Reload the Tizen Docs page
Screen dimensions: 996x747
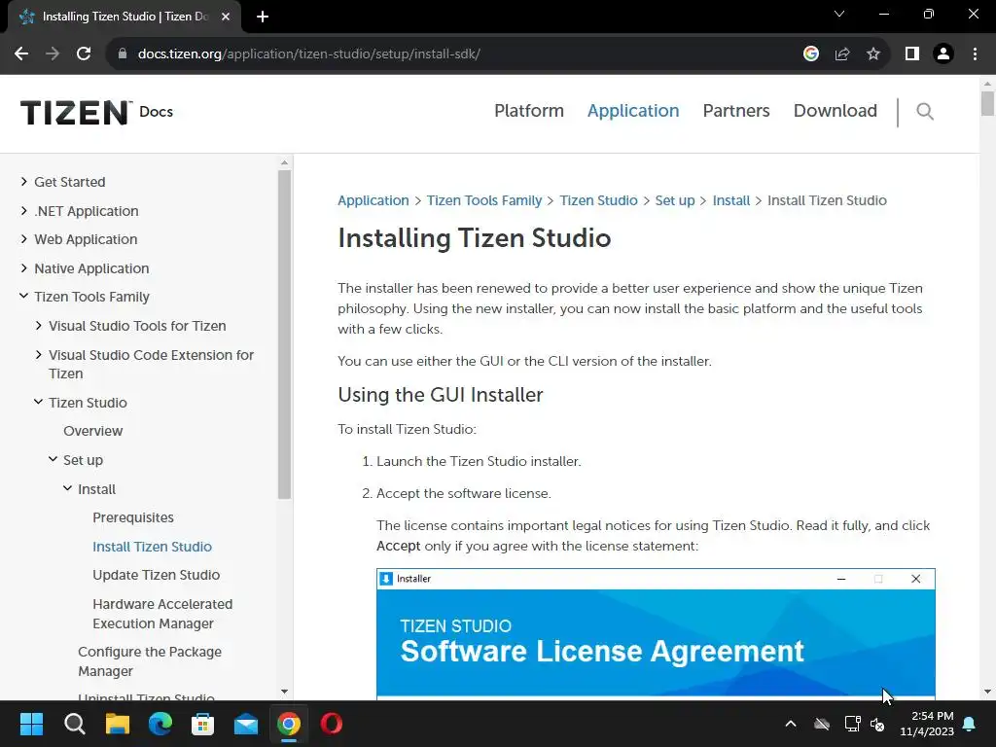tap(84, 54)
